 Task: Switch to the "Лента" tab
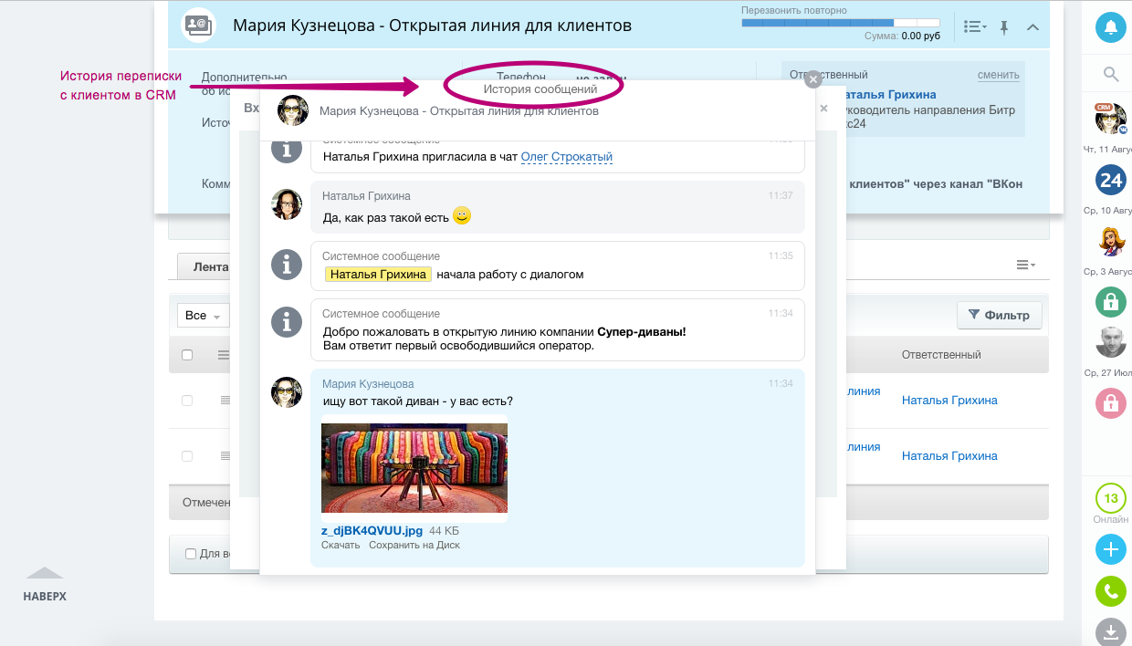(207, 267)
